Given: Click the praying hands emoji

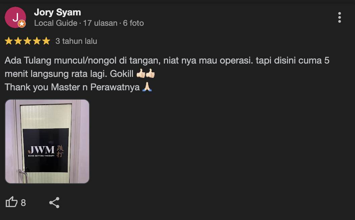Looking at the screenshot, I should 147,87.
